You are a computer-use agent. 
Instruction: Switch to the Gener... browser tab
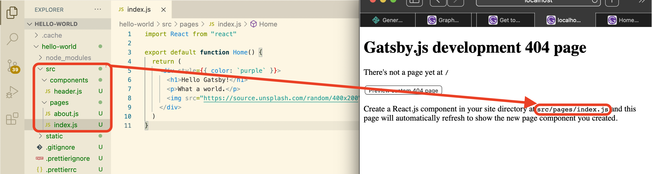pyautogui.click(x=388, y=20)
